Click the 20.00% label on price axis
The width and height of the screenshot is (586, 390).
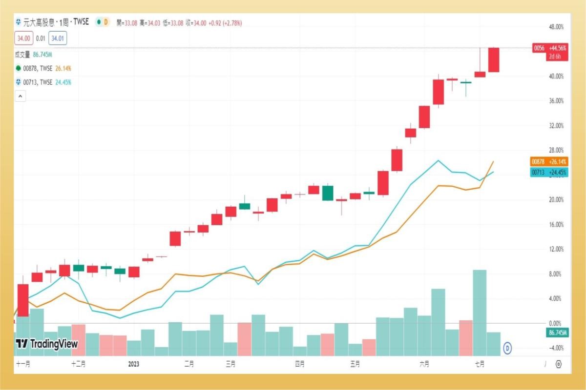tap(557, 200)
